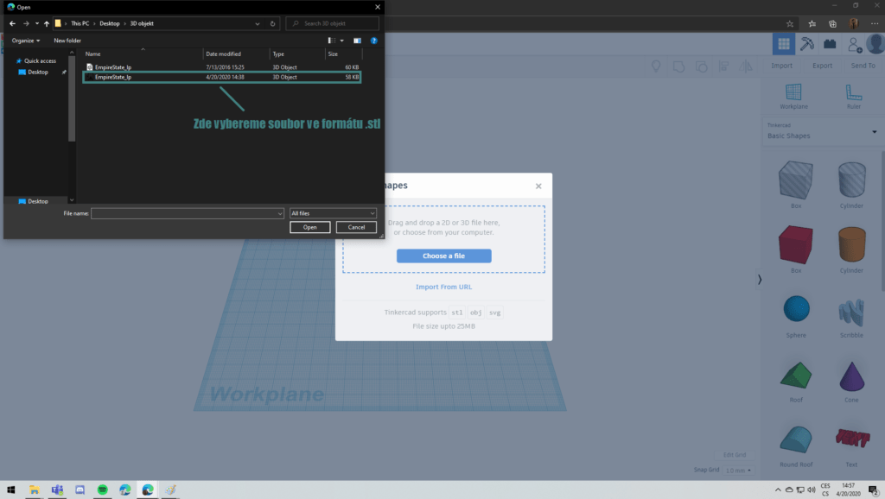This screenshot has height=499, width=885.
Task: Choose the purple Cone shape
Action: [x=851, y=376]
